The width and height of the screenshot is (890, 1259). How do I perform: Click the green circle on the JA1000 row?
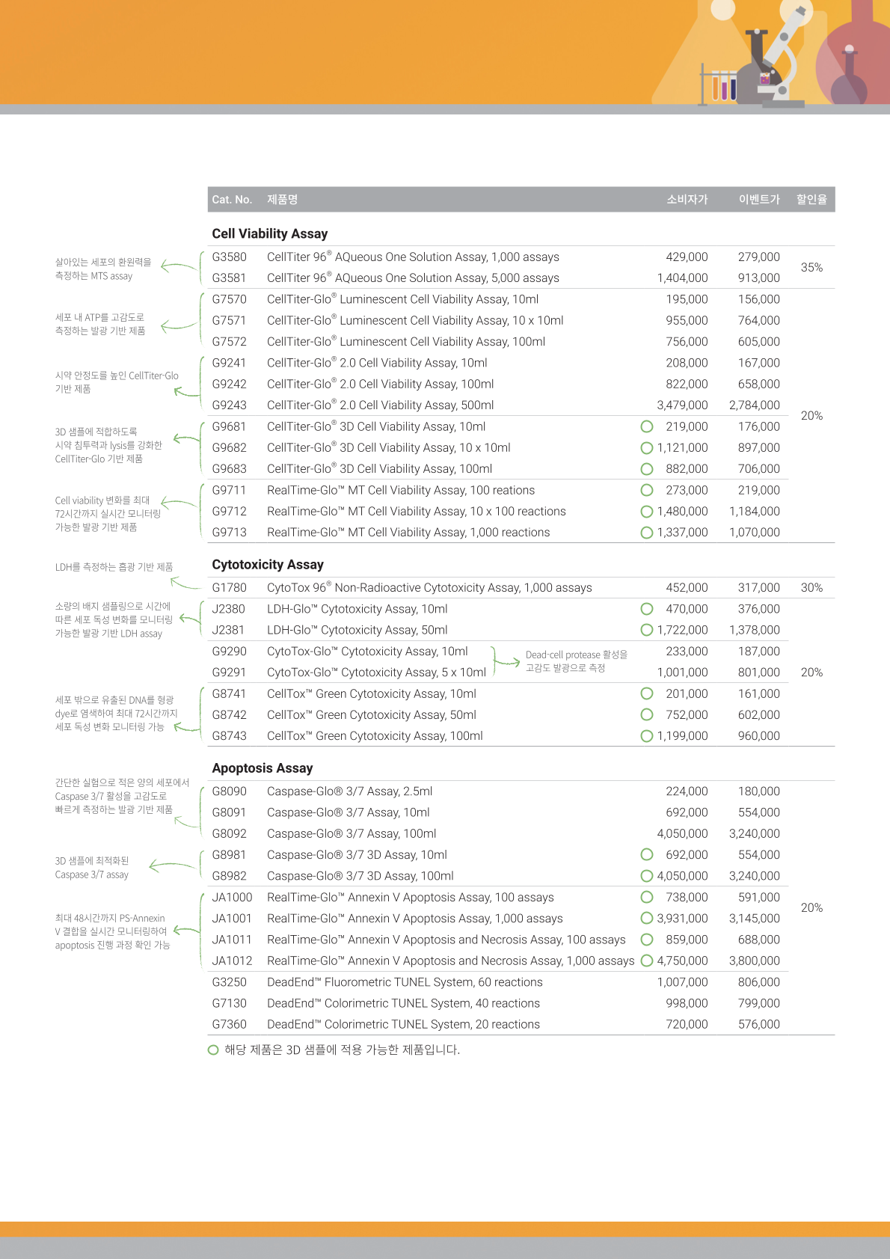coord(647,897)
